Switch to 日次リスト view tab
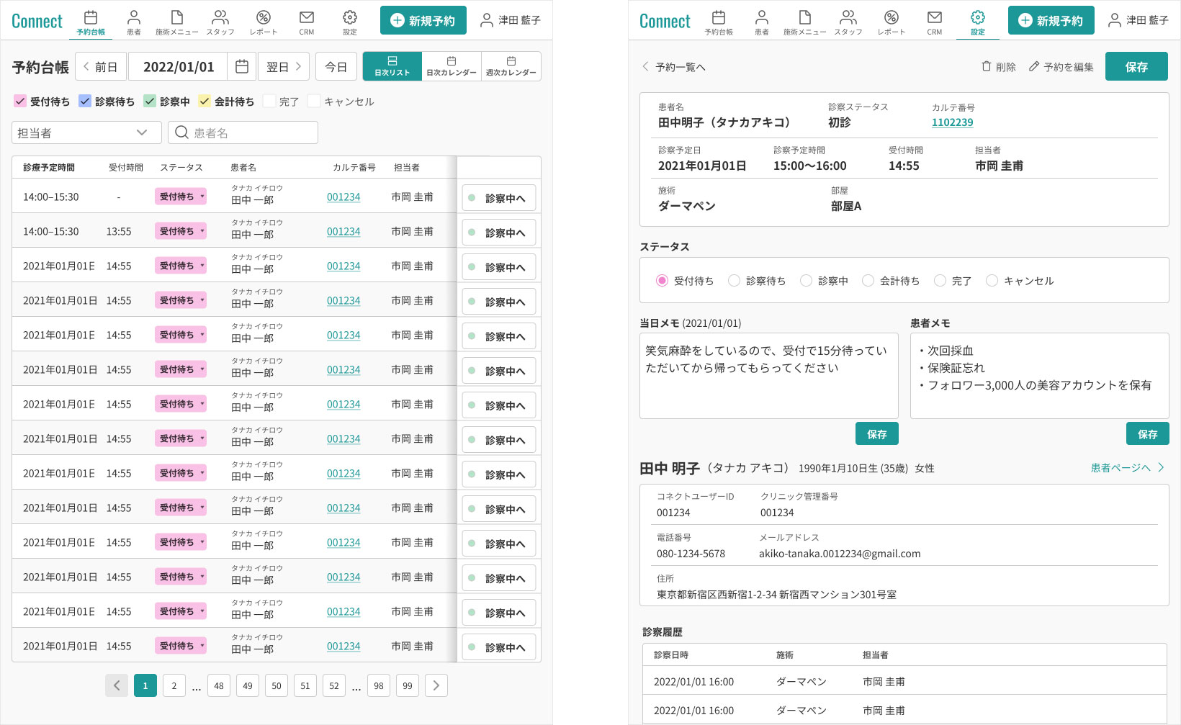 pos(392,66)
